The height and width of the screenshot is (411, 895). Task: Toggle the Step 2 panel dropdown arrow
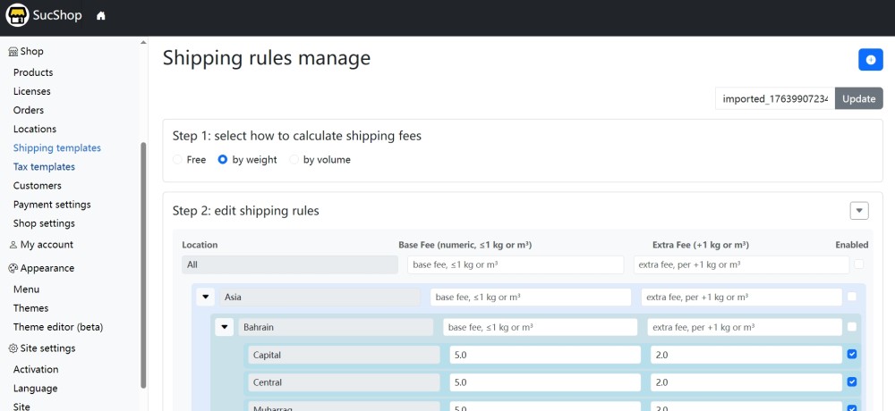point(858,211)
